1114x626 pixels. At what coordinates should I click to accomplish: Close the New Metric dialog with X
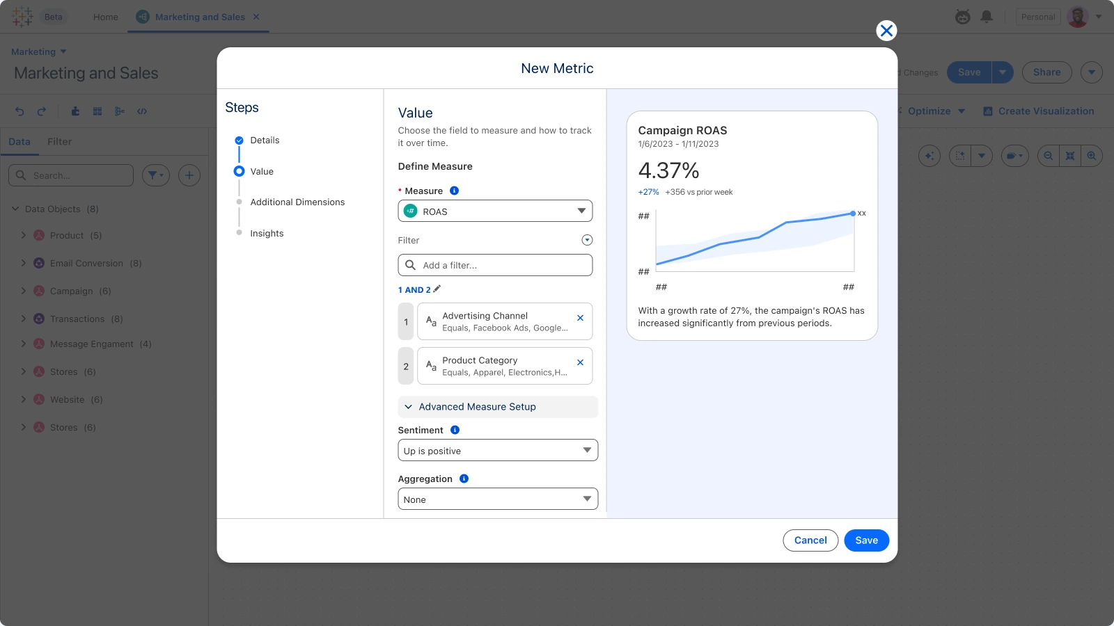[886, 31]
